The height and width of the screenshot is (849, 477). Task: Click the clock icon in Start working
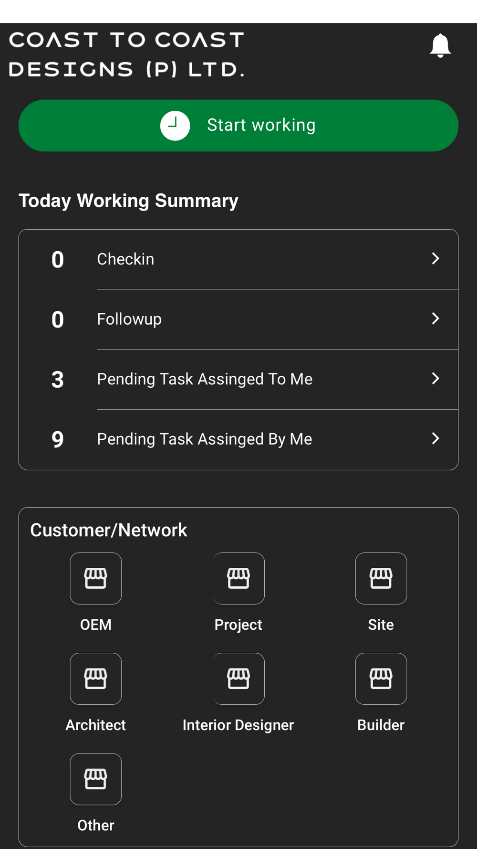pos(175,126)
